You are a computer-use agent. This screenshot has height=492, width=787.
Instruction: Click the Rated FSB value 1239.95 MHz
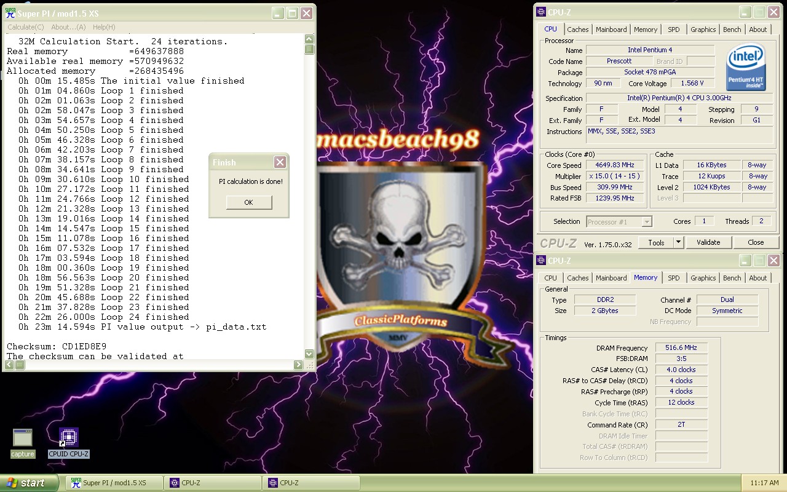614,198
